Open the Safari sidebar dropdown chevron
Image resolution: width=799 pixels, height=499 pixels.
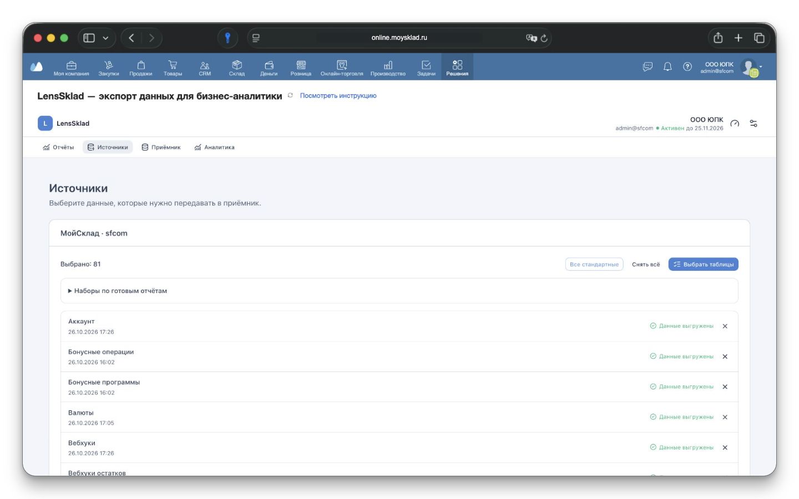click(x=105, y=38)
